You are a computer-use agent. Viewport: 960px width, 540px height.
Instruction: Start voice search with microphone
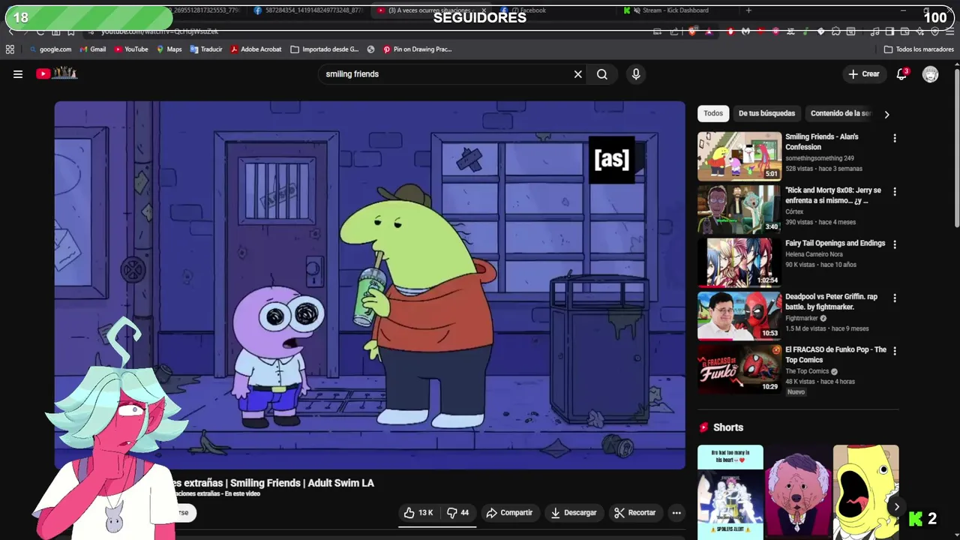tap(636, 74)
